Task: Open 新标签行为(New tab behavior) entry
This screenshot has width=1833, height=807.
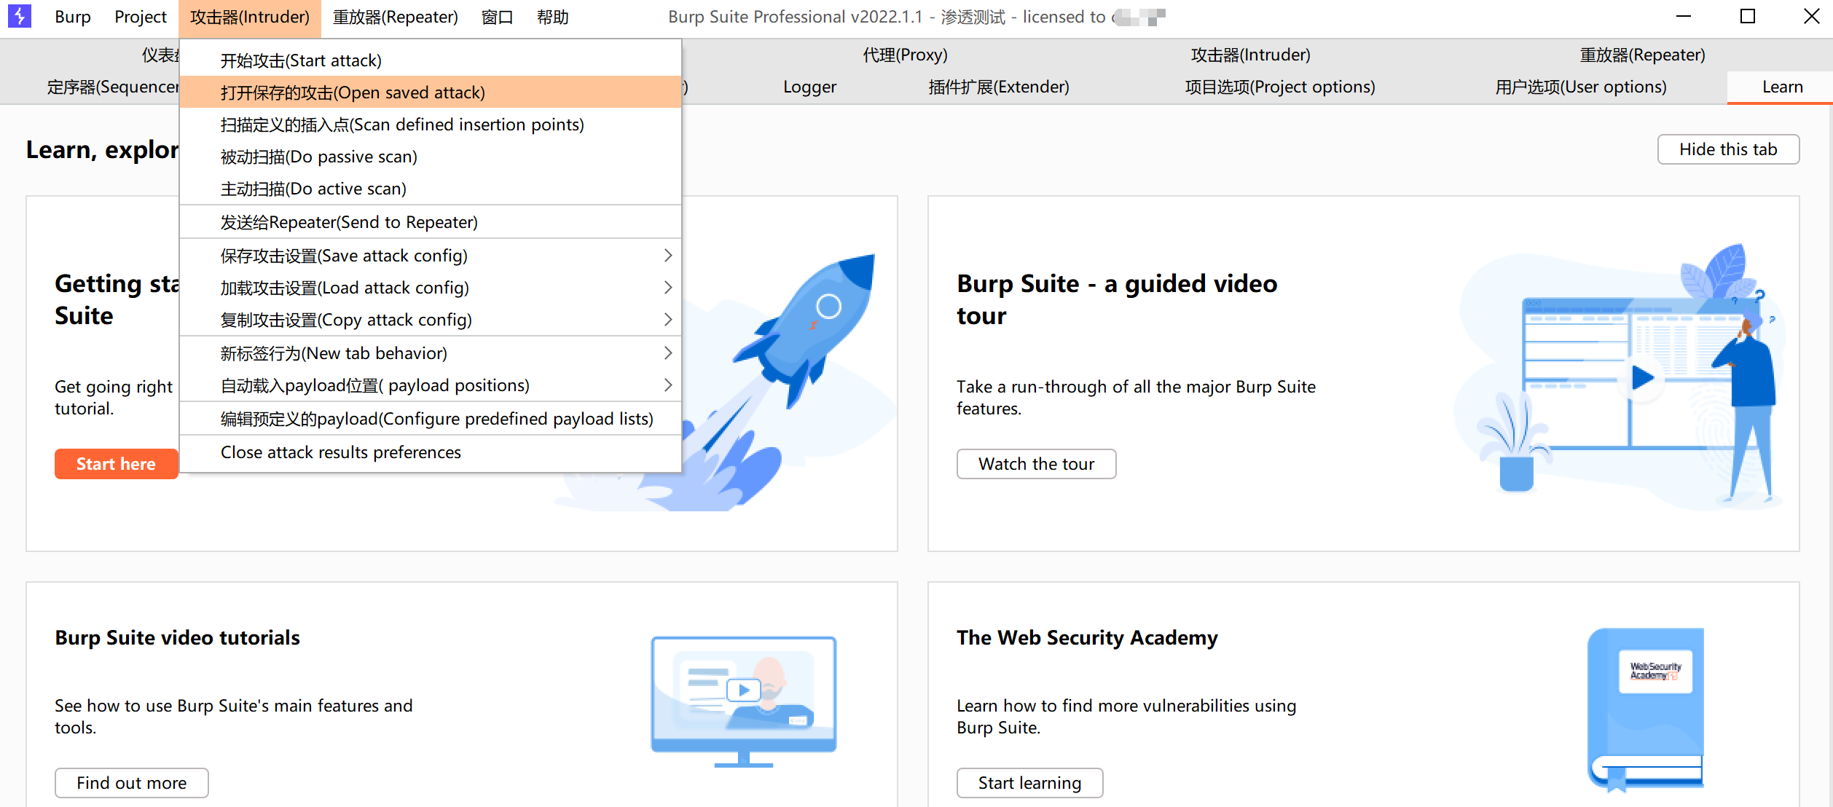Action: click(x=431, y=353)
